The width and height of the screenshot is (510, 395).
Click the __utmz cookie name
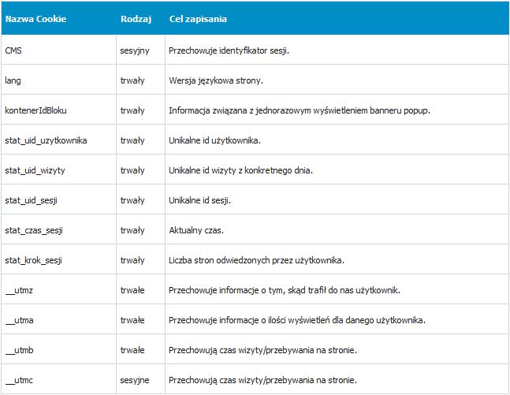coord(19,290)
